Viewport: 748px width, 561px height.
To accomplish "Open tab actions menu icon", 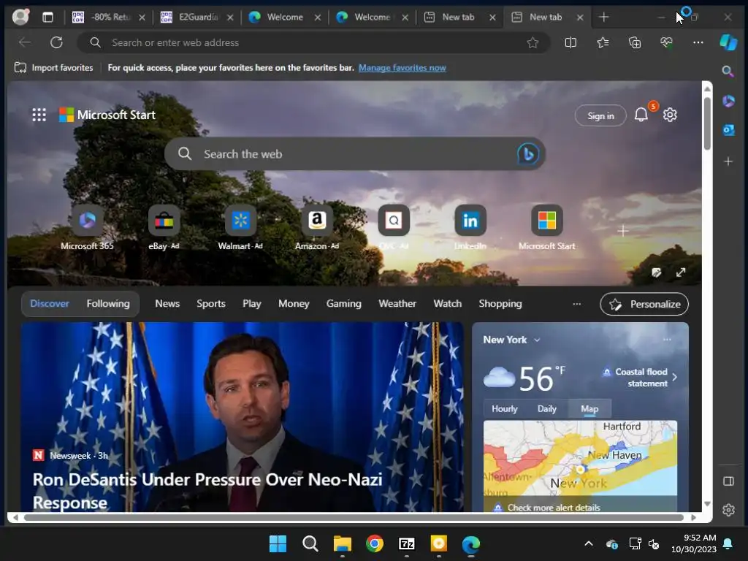I will (47, 18).
